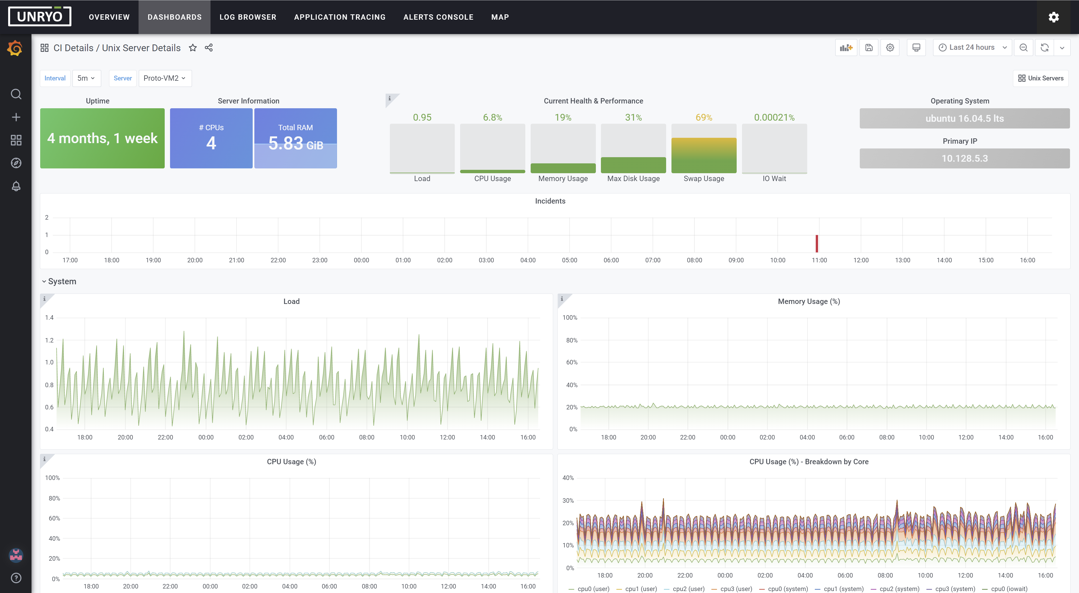Viewport: 1079px width, 593px height.
Task: Click the refresh dashboard icon
Action: (1045, 47)
